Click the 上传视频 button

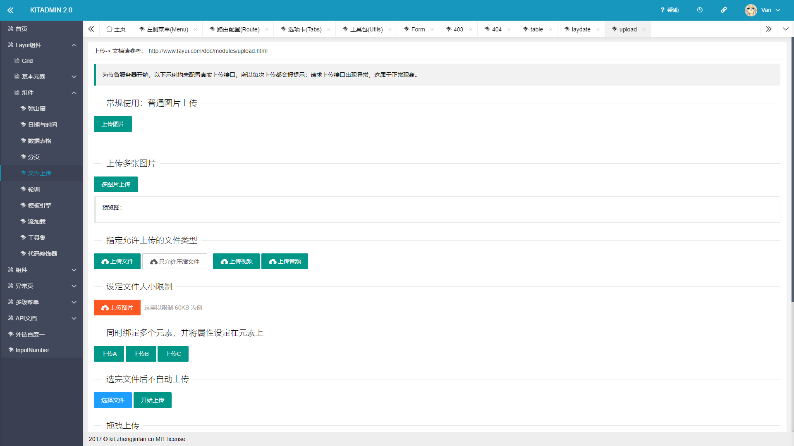pos(236,261)
